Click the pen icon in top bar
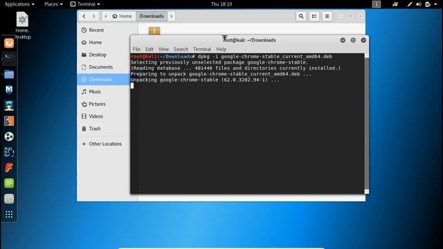Image resolution: width=443 pixels, height=249 pixels. coord(409,4)
